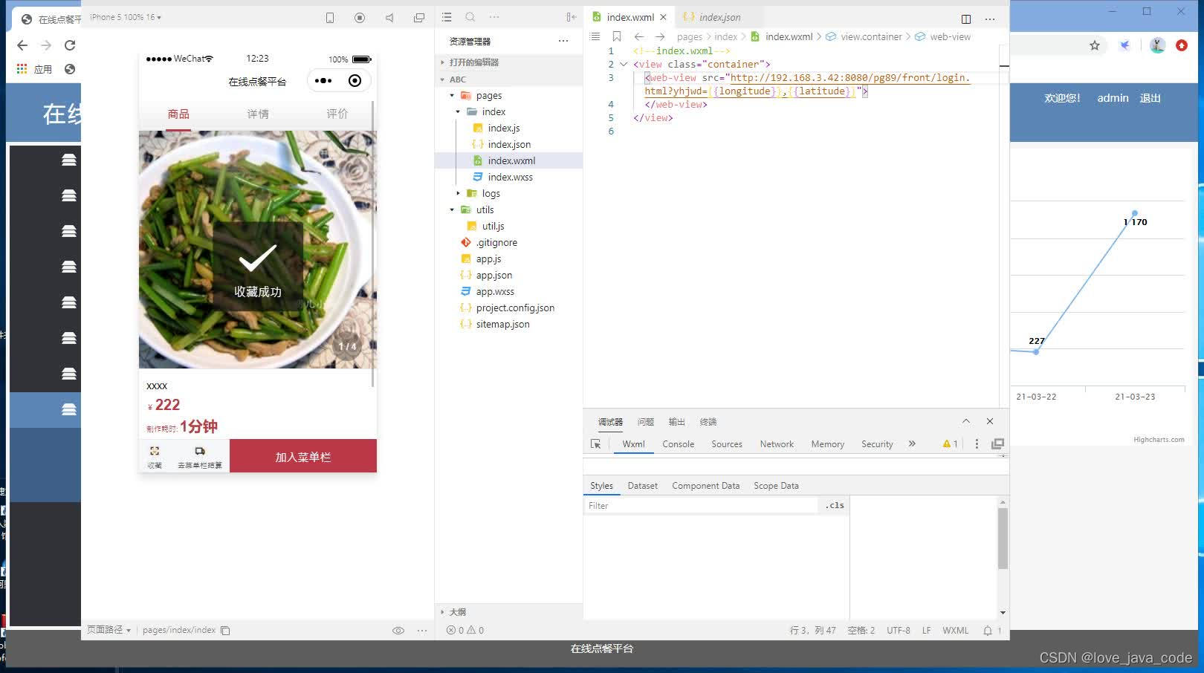Screen dimensions: 1204x673
Task: Toggle the phone device simulator icon
Action: [x=330, y=18]
